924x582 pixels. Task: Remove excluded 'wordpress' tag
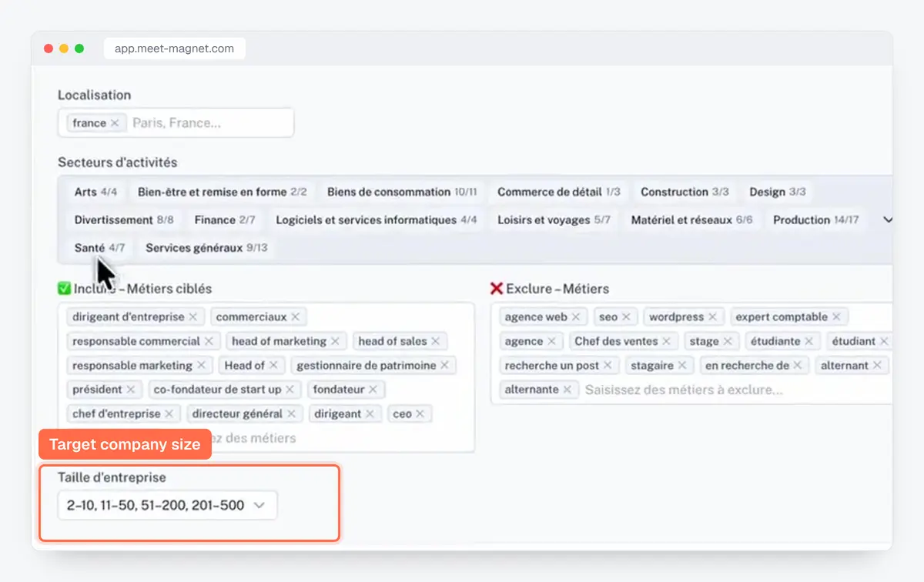[712, 317]
